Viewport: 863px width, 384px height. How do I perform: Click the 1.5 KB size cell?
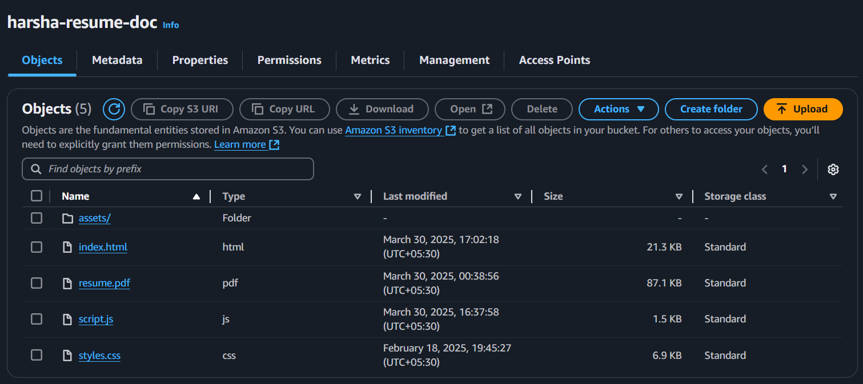coord(667,319)
